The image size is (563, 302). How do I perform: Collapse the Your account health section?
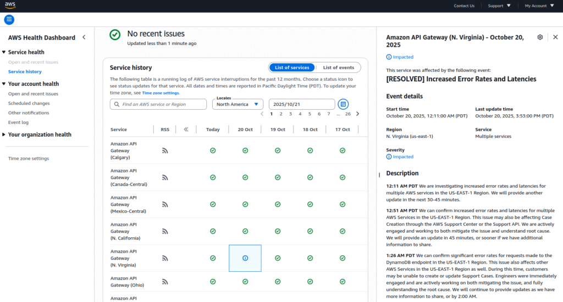[x=4, y=84]
